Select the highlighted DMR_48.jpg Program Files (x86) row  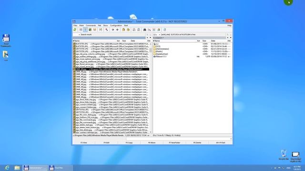pyautogui.click(x=111, y=69)
